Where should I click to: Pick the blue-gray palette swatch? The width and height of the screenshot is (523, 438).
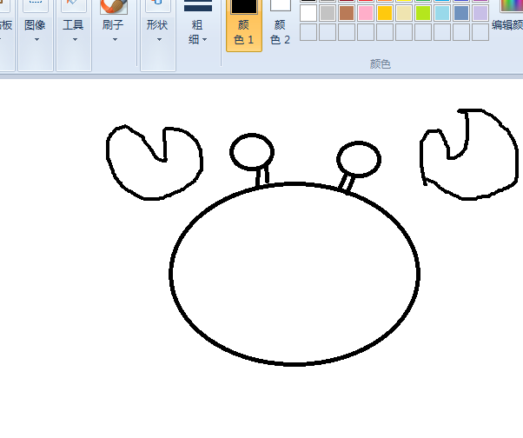pos(461,13)
